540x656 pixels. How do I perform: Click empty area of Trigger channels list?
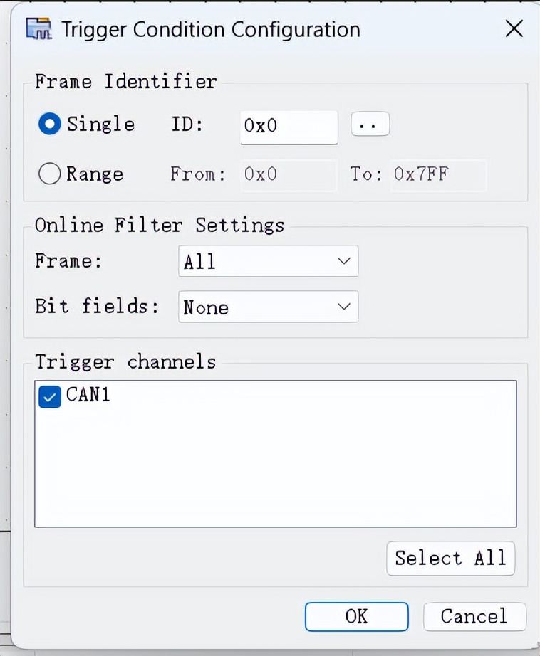[x=275, y=470]
